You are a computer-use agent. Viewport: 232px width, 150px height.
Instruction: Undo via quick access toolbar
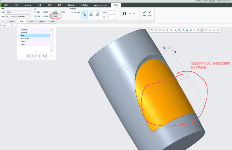coord(5,25)
